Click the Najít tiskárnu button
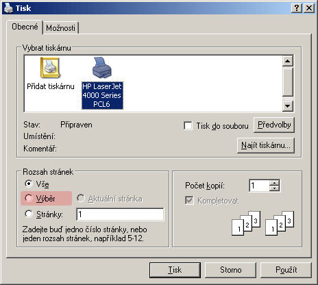The height and width of the screenshot is (285, 318). (266, 145)
